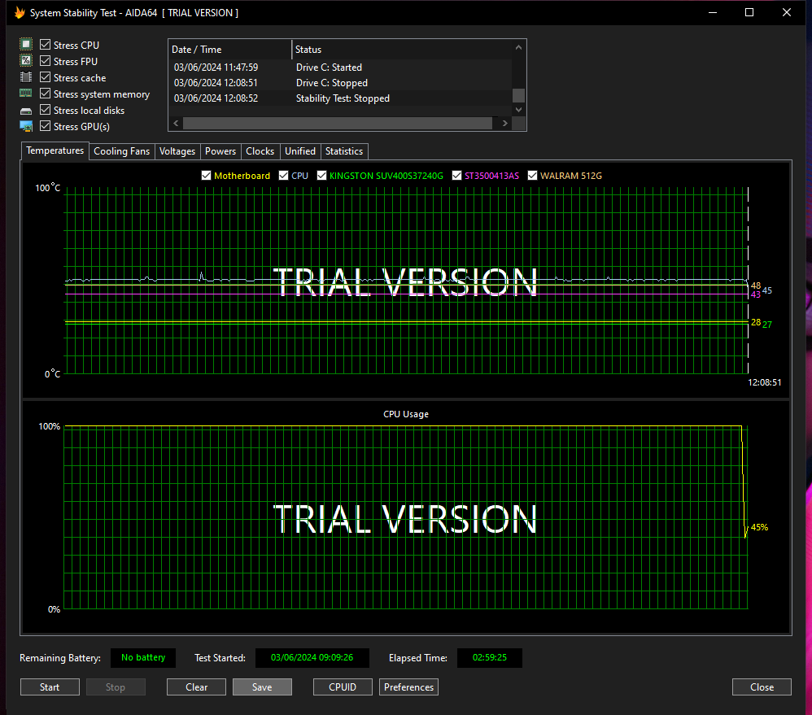
Task: Open the Cooling Fans tab
Action: click(122, 151)
